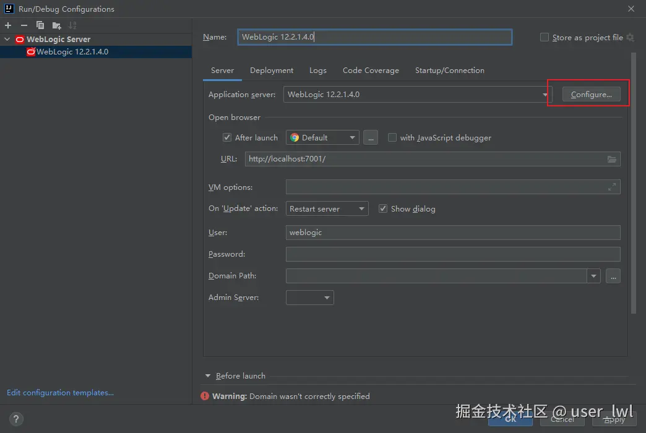Collapse the WebLogic Server tree node
Viewport: 646px width, 433px height.
click(7, 39)
